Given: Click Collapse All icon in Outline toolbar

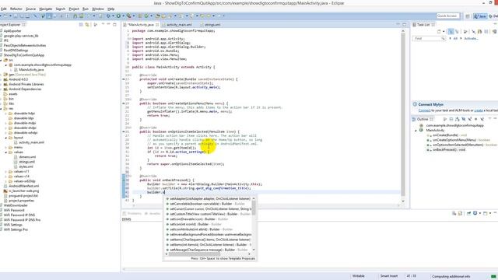Looking at the screenshot, I should [x=451, y=119].
